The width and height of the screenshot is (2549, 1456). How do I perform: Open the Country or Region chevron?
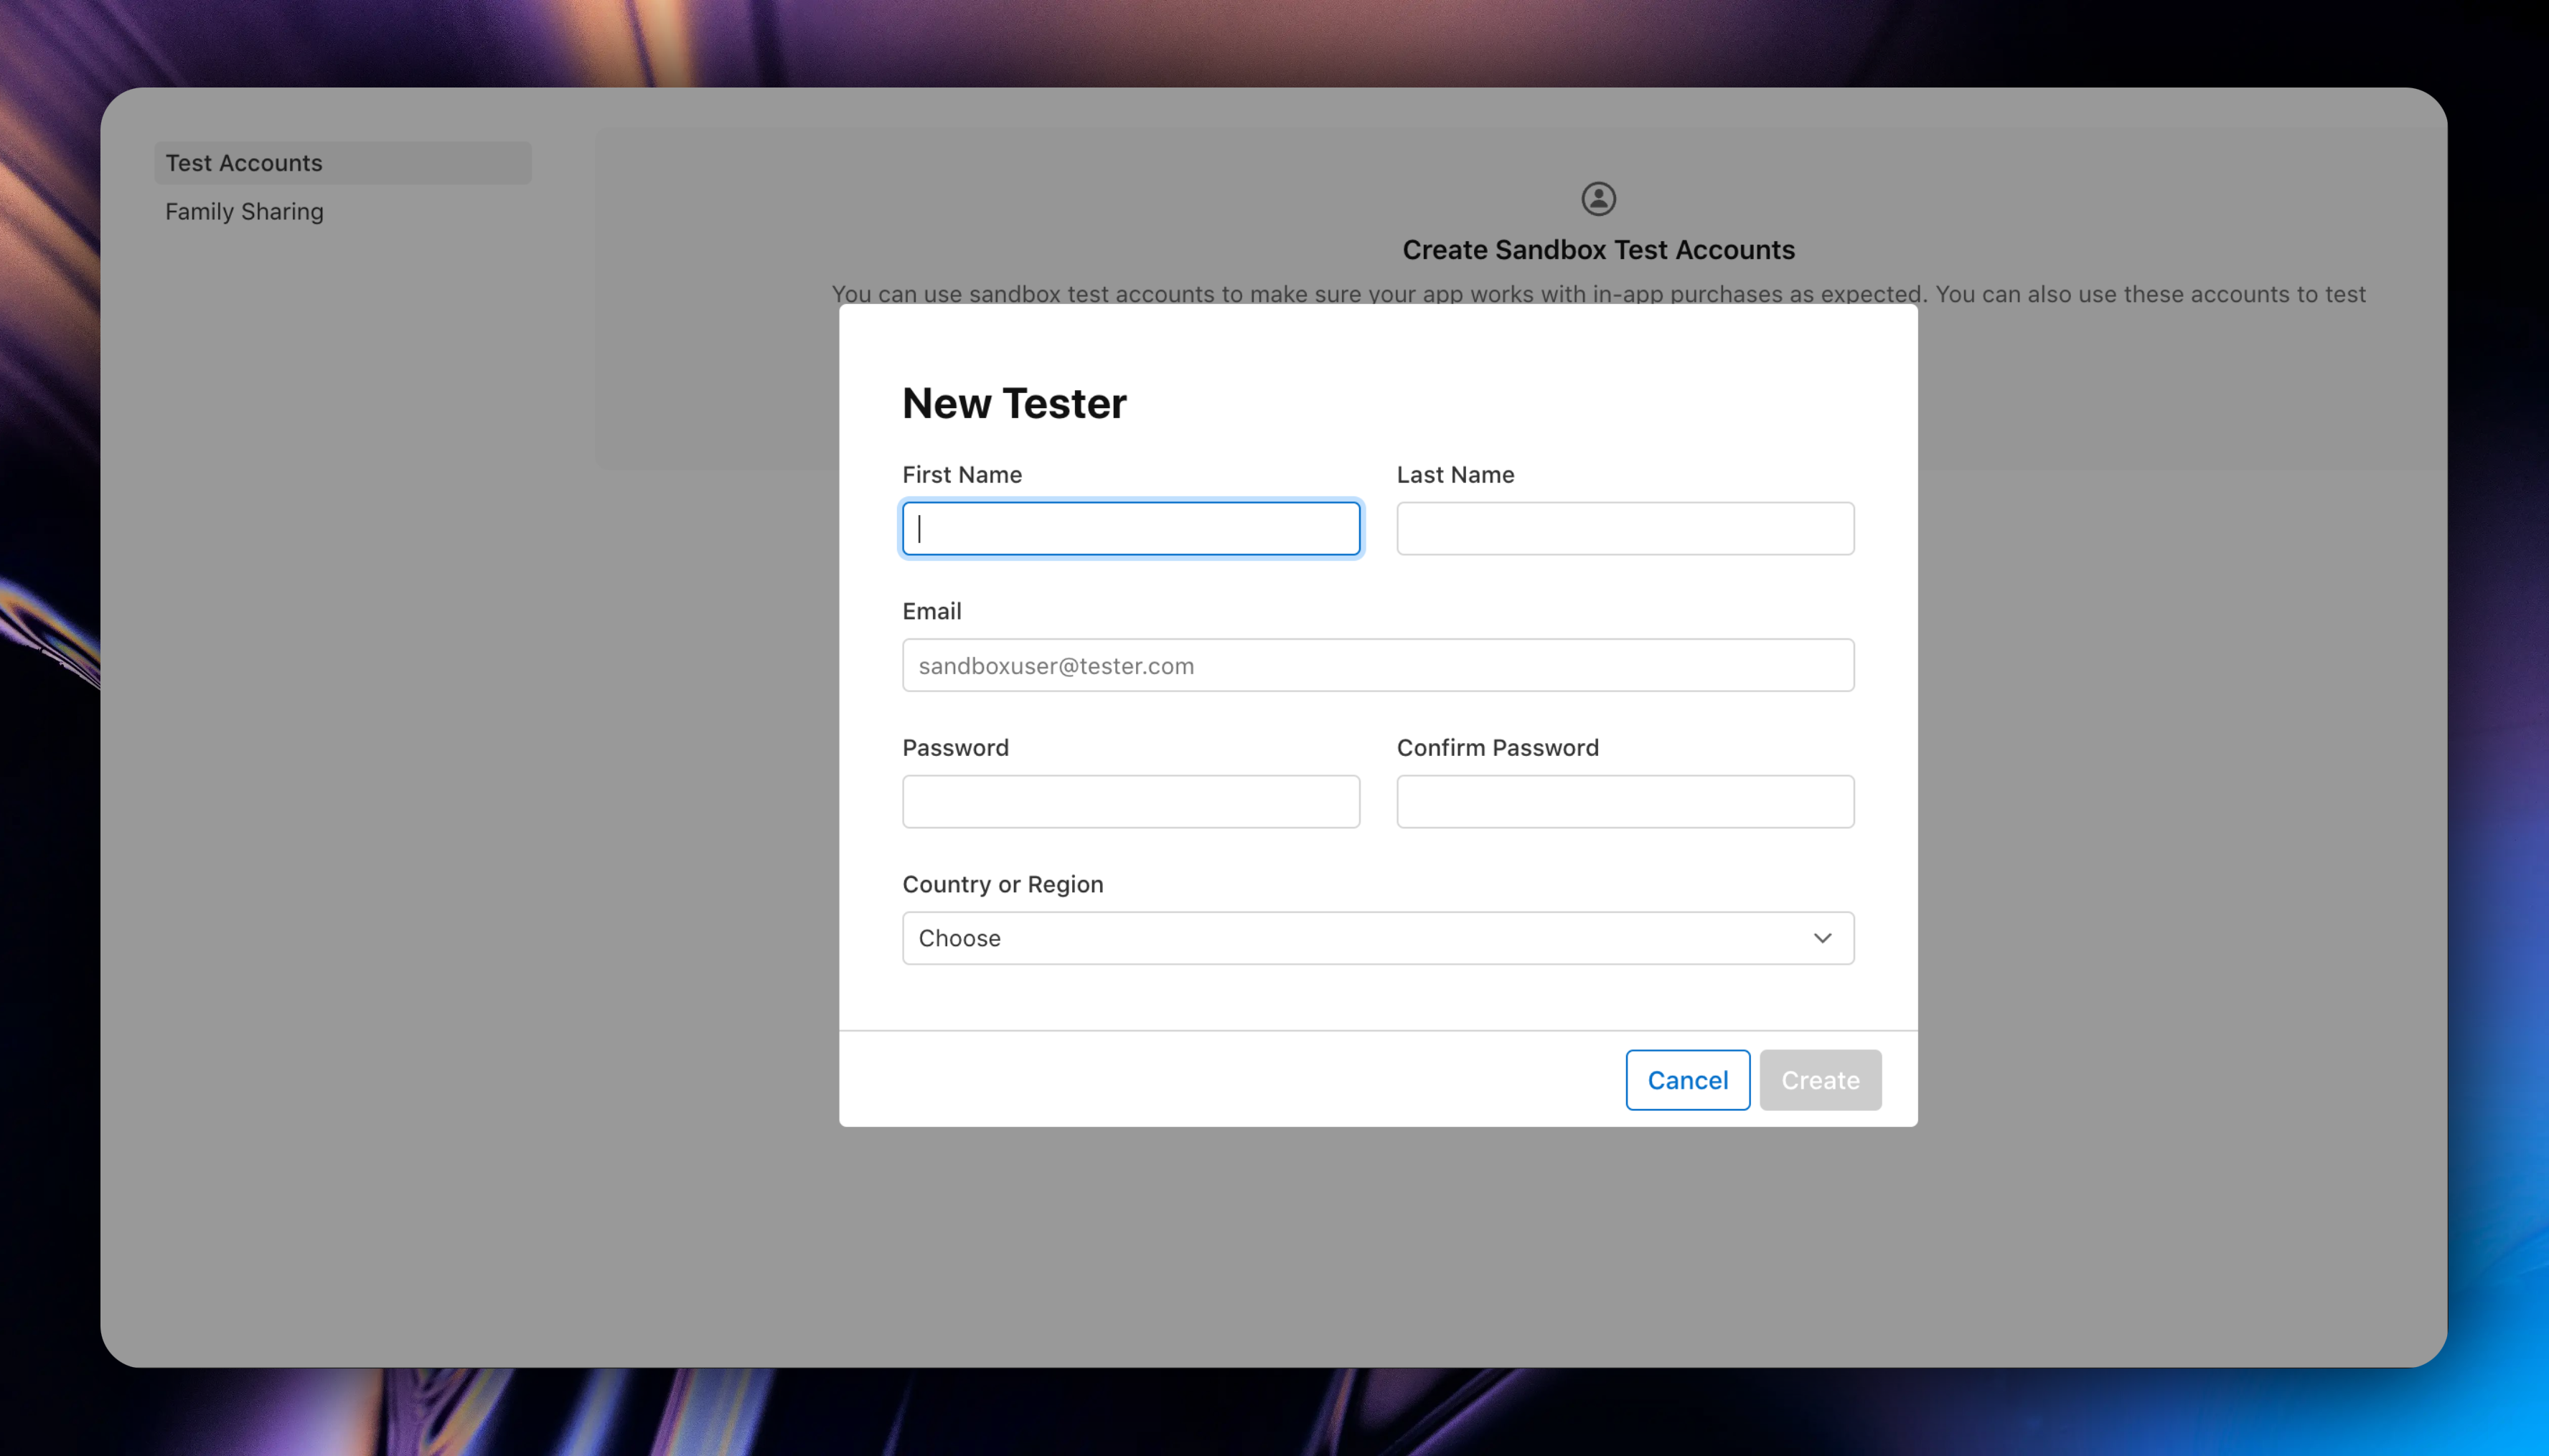coord(1823,938)
